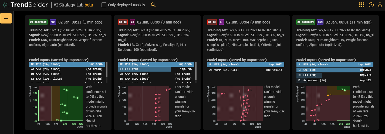Click the yellow plus add model button
Screen dimensions: 385x134
pos(6,18)
